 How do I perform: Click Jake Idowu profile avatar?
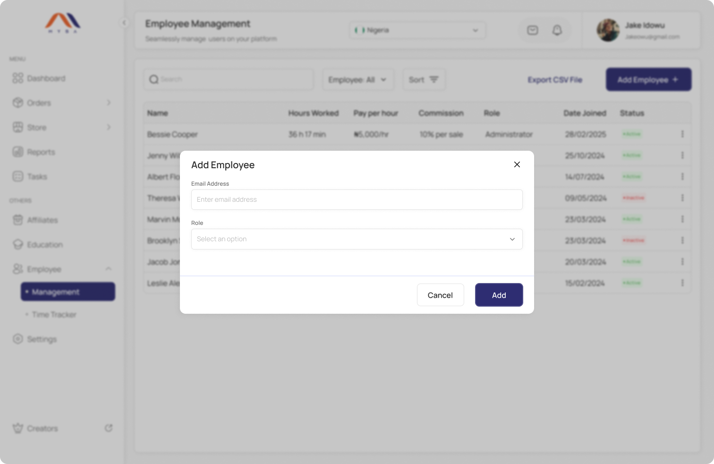[608, 30]
